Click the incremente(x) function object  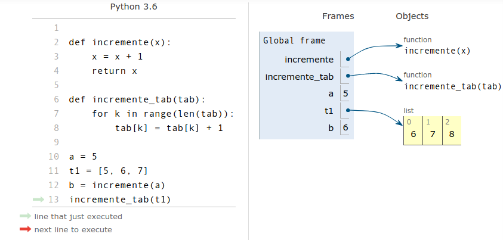tap(437, 51)
